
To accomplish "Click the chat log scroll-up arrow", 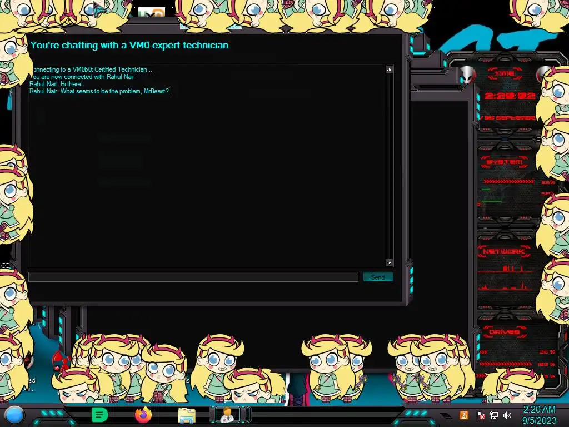I will click(389, 69).
